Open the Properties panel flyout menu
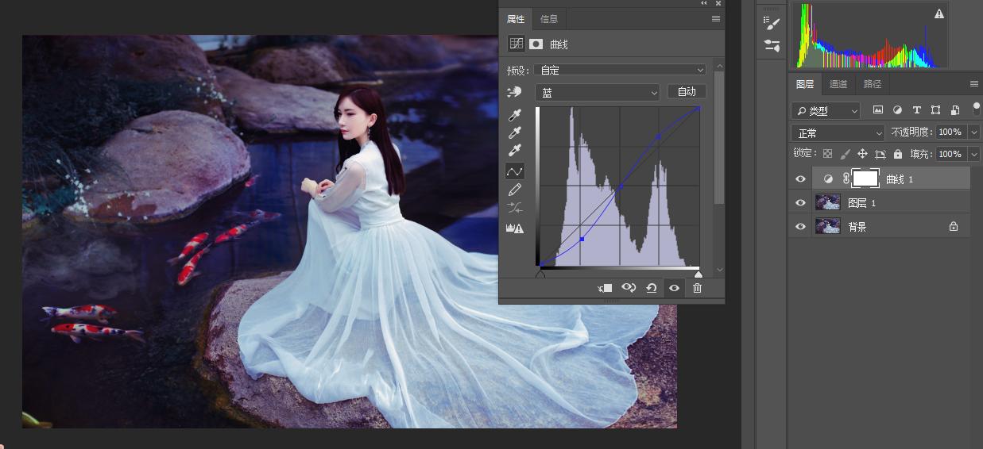Viewport: 983px width, 449px height. (716, 18)
